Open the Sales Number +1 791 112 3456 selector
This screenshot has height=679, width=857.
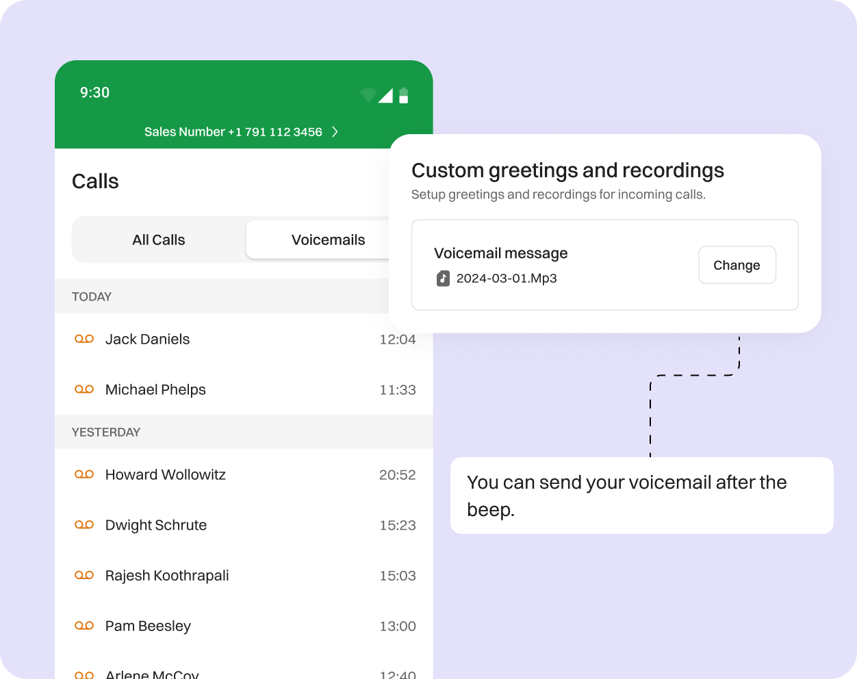tap(233, 132)
